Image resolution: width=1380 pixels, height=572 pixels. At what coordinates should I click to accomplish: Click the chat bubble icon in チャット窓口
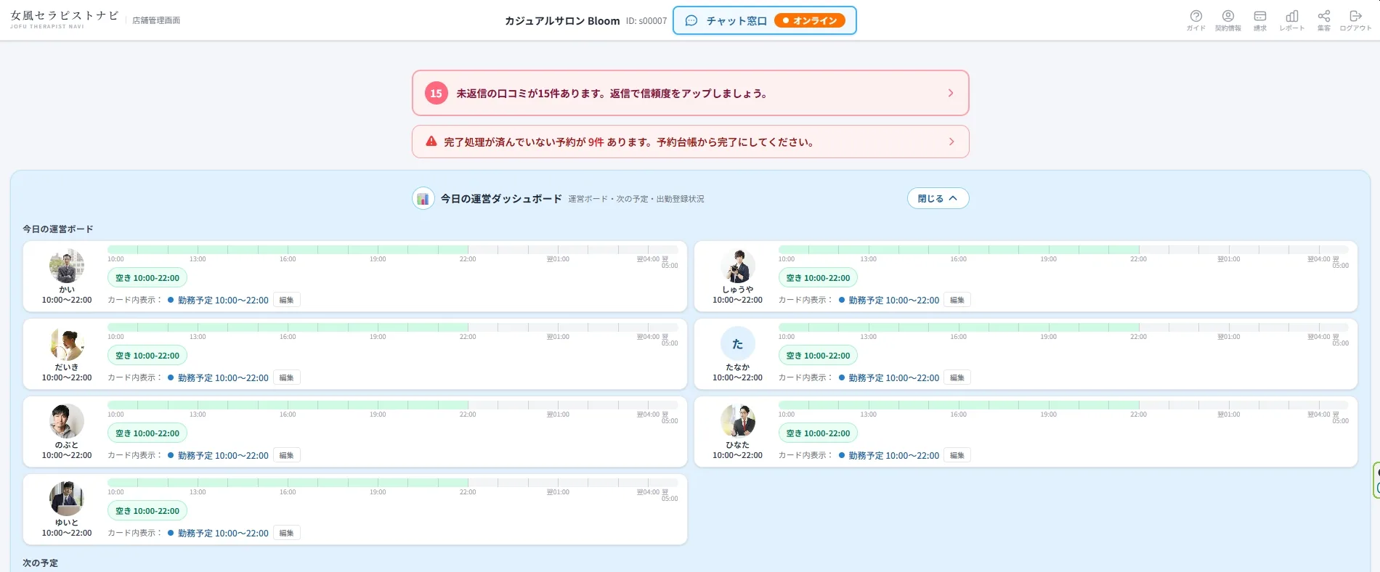(x=691, y=20)
